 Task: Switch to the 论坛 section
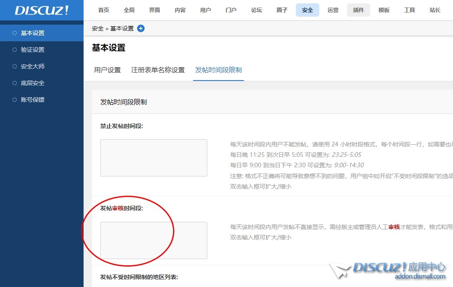click(x=257, y=10)
